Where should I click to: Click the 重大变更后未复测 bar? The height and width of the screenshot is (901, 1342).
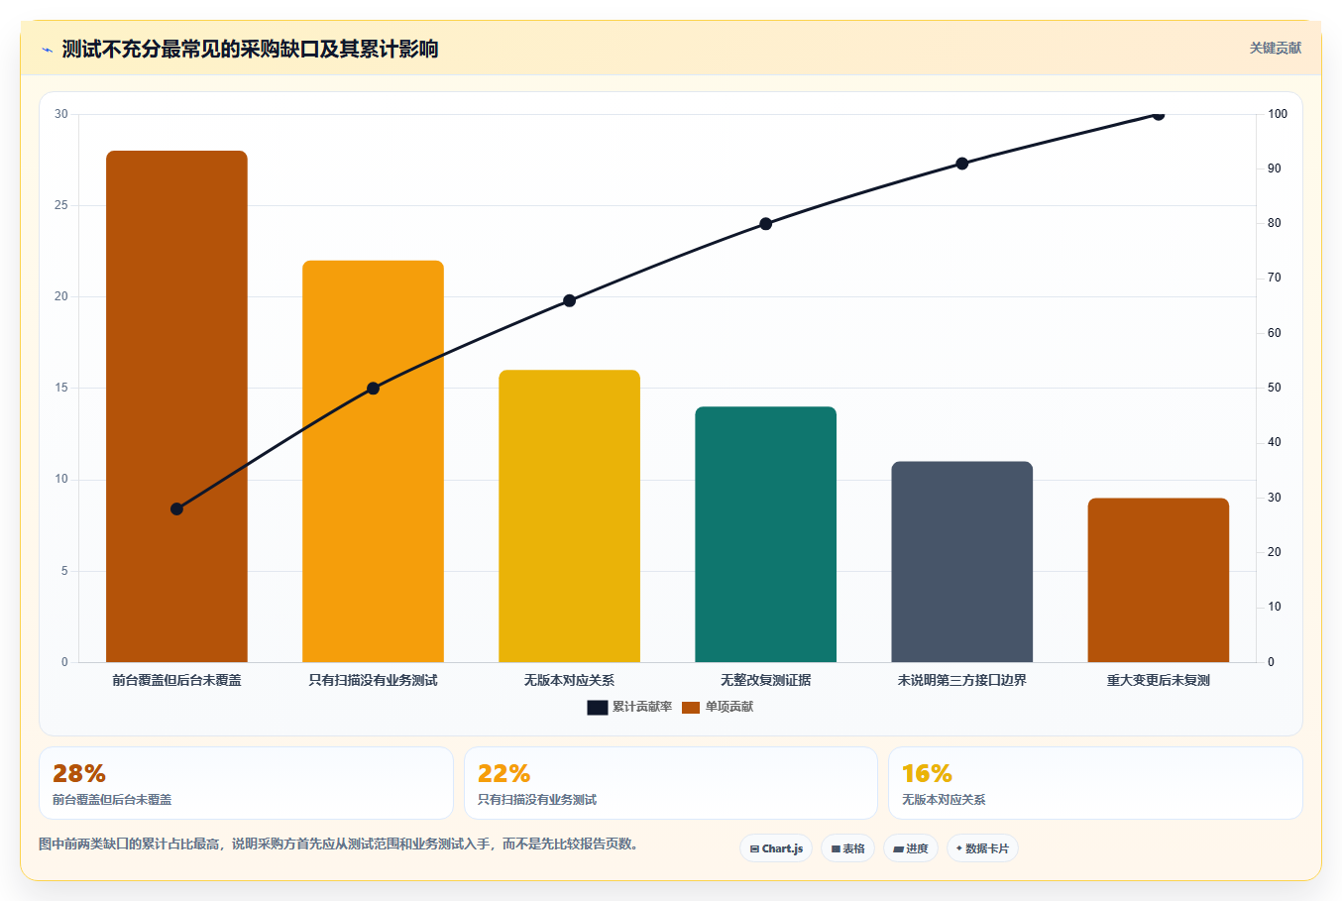point(1158,580)
